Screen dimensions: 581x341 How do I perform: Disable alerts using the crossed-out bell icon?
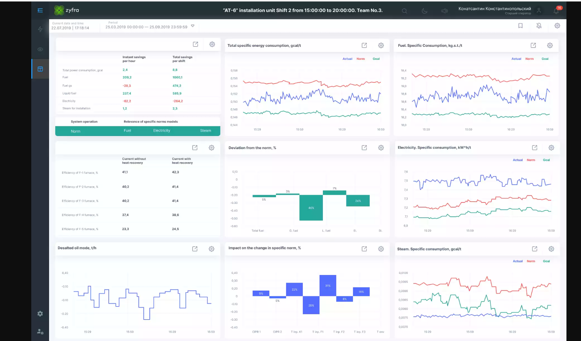(539, 26)
